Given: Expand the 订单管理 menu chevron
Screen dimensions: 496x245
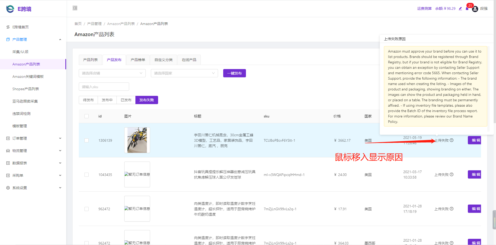Looking at the screenshot, I should coord(60,138).
